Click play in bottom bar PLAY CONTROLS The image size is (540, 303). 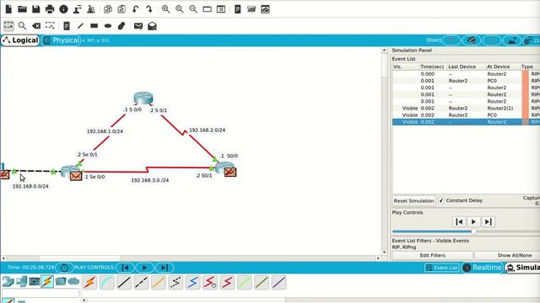click(144, 268)
